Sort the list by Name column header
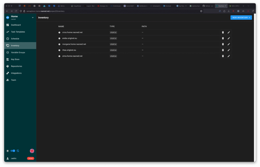260x167 pixels. tap(61, 26)
